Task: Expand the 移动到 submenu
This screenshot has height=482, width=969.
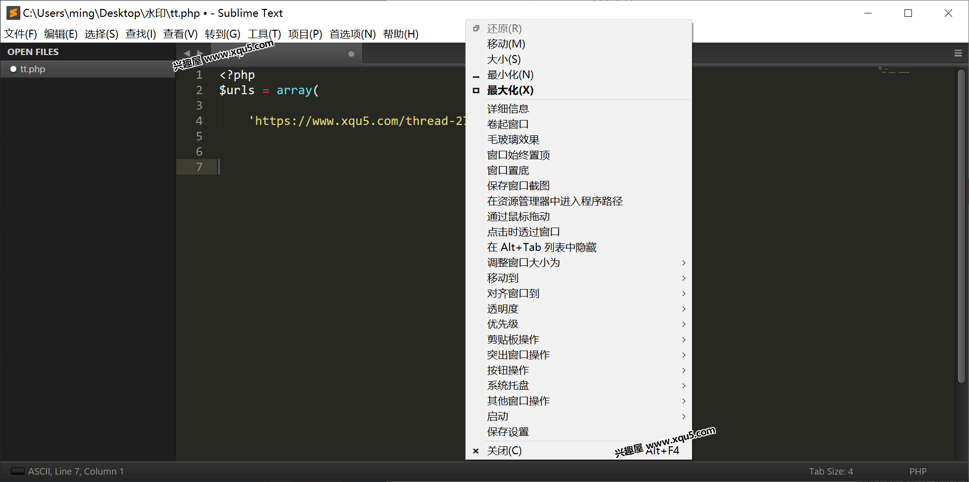Action: tap(579, 278)
